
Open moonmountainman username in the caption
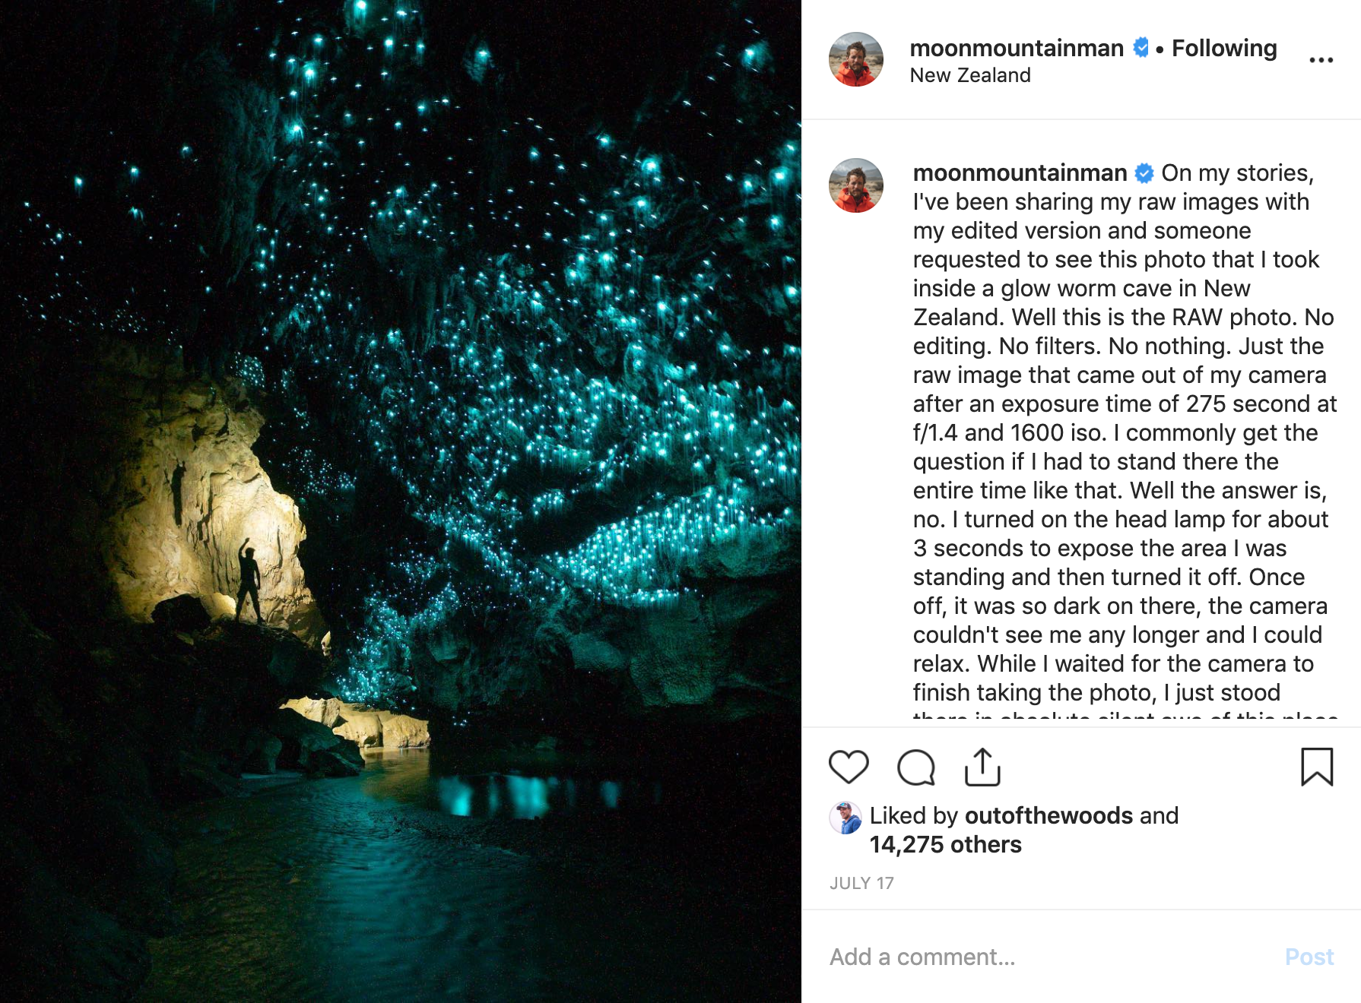1020,173
